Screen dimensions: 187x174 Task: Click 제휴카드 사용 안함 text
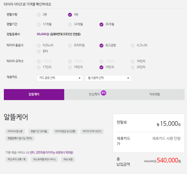(166, 139)
